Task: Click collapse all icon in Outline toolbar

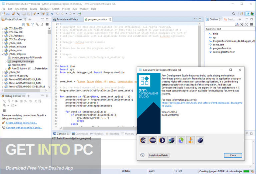Action: pos(242,24)
